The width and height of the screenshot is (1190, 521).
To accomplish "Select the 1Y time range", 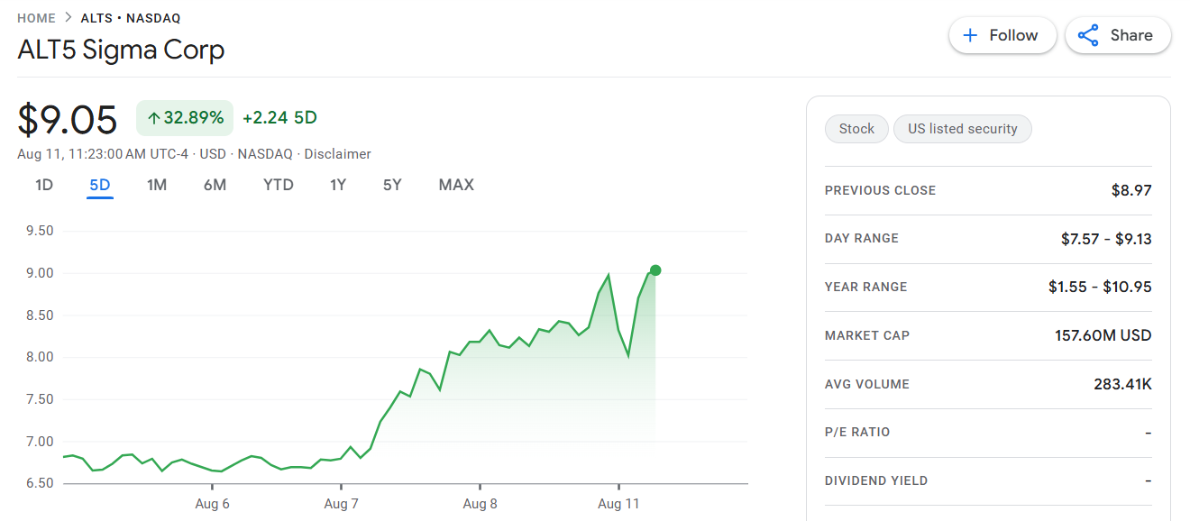I will point(338,185).
